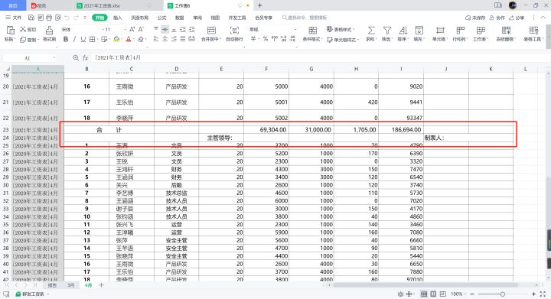Screen dimensions: 551x299
Task: Click the zoom slider handle
Action: coord(503,294)
